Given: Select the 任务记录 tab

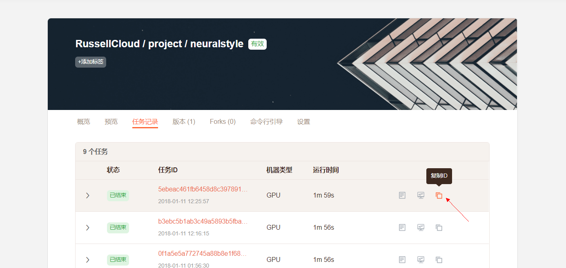Looking at the screenshot, I should coord(145,122).
